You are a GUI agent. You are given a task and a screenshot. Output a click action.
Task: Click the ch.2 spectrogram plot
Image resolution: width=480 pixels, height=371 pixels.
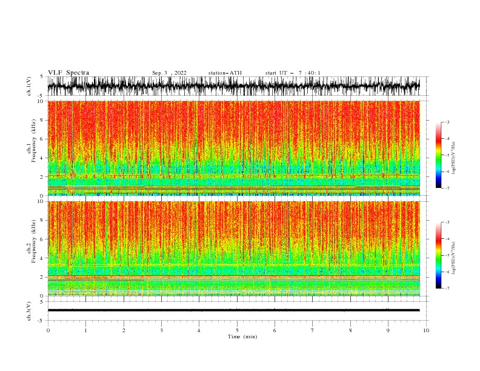(x=234, y=249)
